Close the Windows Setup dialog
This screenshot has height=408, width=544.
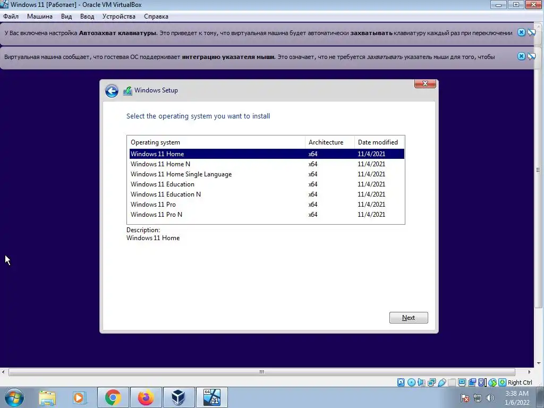[425, 83]
